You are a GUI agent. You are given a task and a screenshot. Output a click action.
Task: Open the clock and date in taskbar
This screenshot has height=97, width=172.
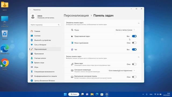tap(167, 94)
